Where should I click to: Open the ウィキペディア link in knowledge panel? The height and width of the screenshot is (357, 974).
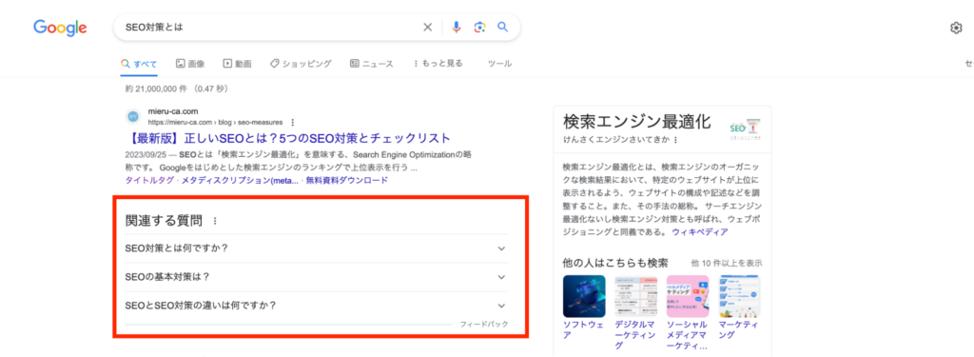pyautogui.click(x=701, y=231)
